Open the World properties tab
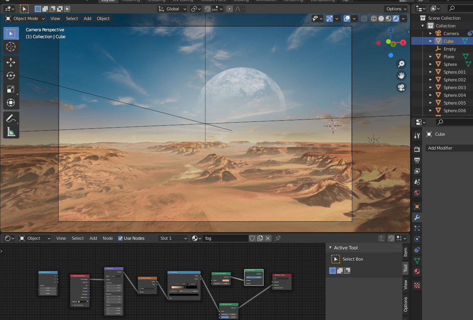 pyautogui.click(x=417, y=193)
